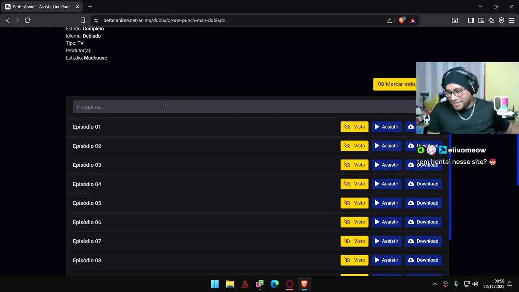Select the BetterAnime One Punch tab
Viewport: 519px width, 292px height.
(42, 7)
